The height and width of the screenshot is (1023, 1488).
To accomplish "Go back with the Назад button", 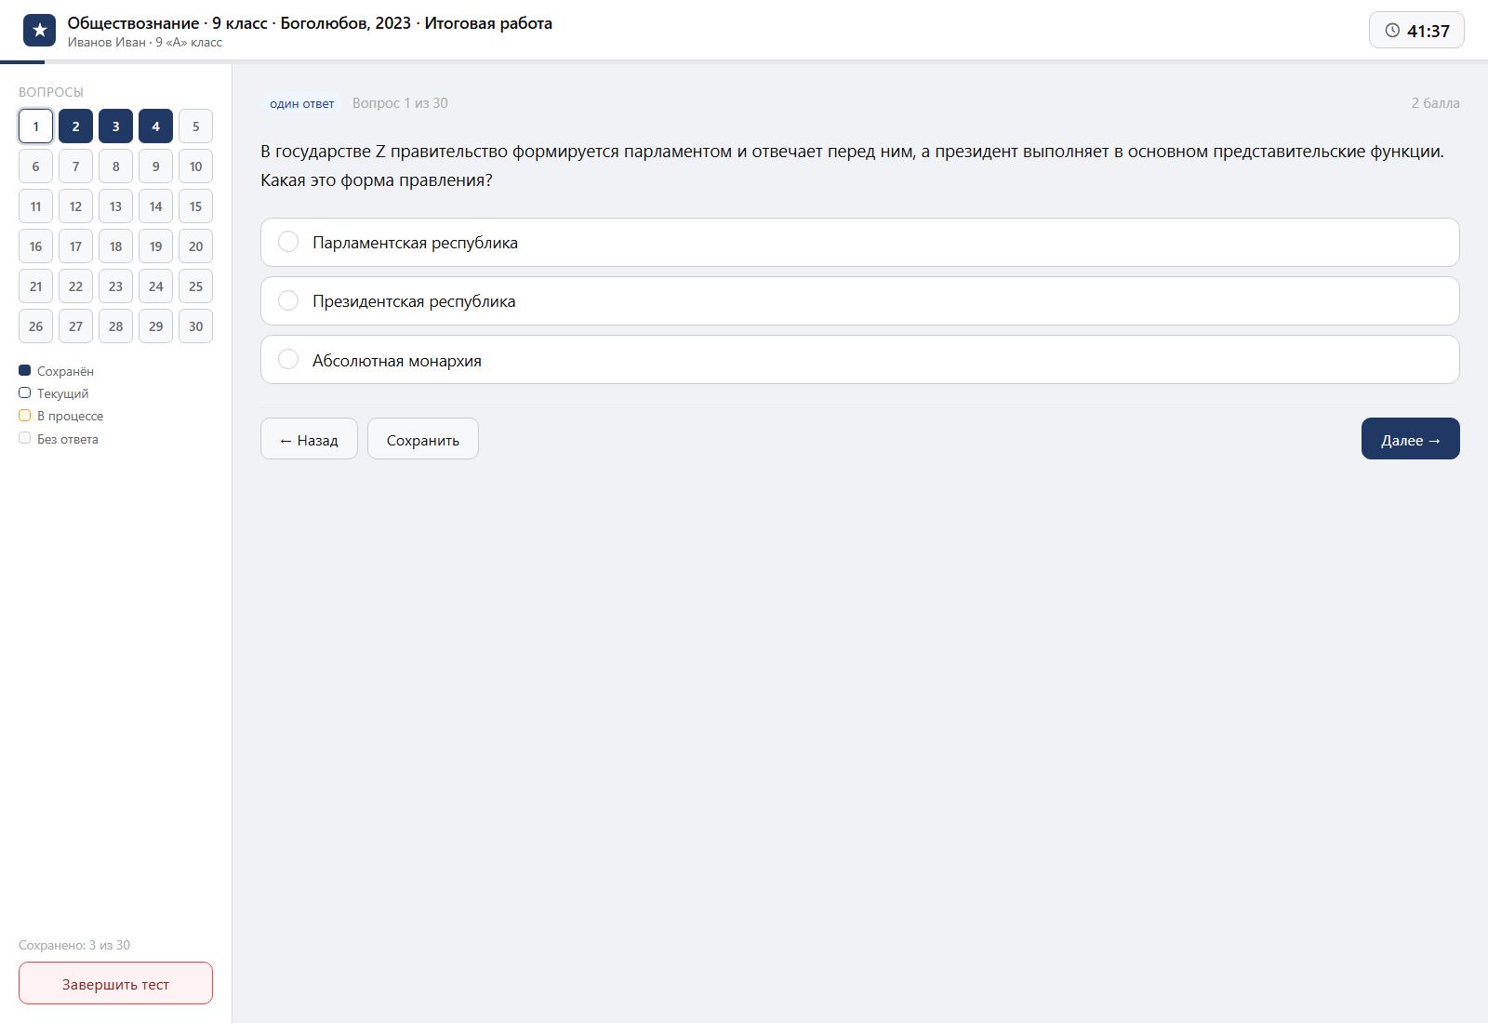I will (309, 439).
